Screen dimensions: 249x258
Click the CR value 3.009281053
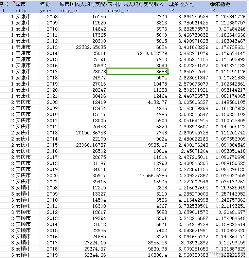pos(193,248)
